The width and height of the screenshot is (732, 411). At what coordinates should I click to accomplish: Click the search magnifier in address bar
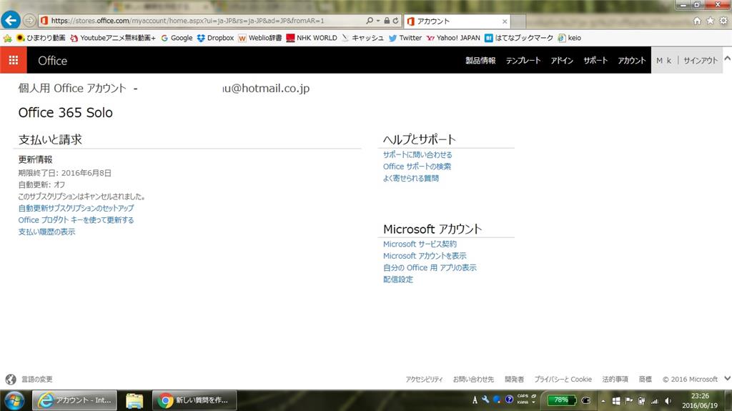click(x=370, y=21)
